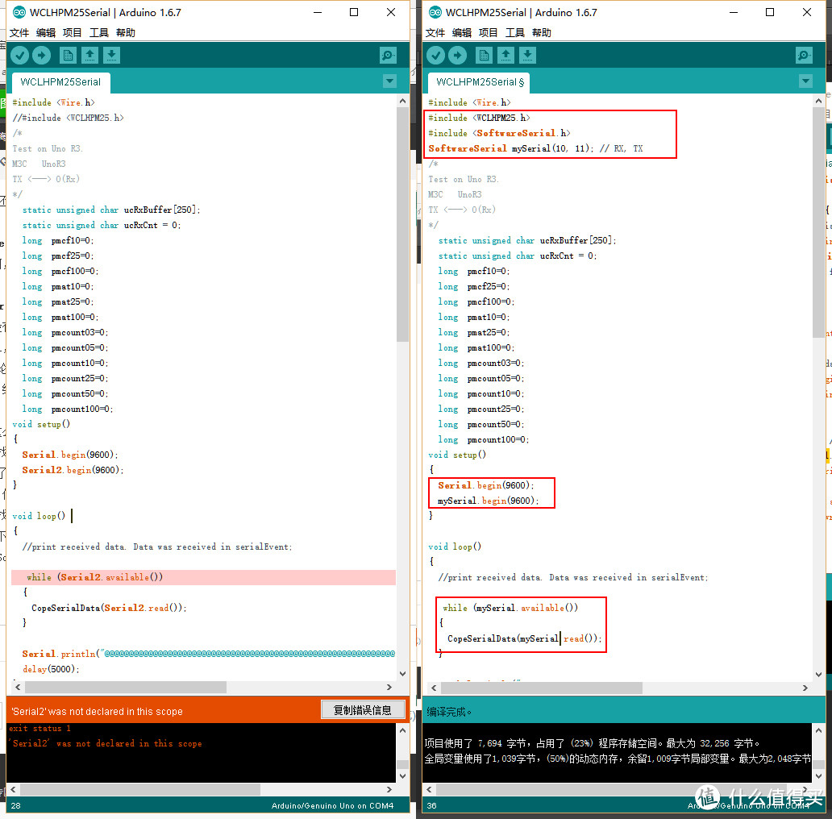Click Save sketch down-arrow icon in right window

(527, 55)
